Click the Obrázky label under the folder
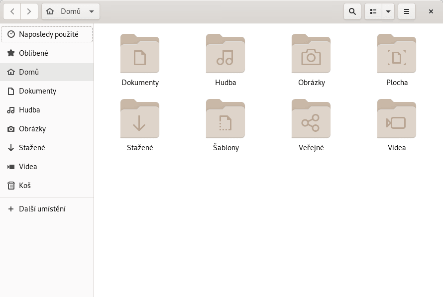The height and width of the screenshot is (297, 443). tap(312, 83)
